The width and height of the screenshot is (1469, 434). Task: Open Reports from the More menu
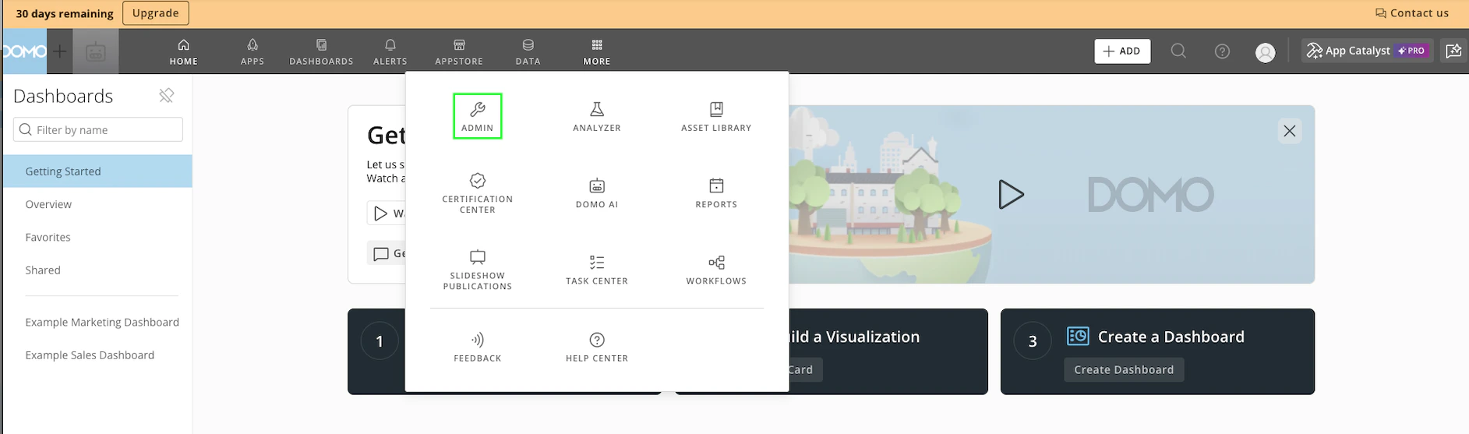[716, 193]
